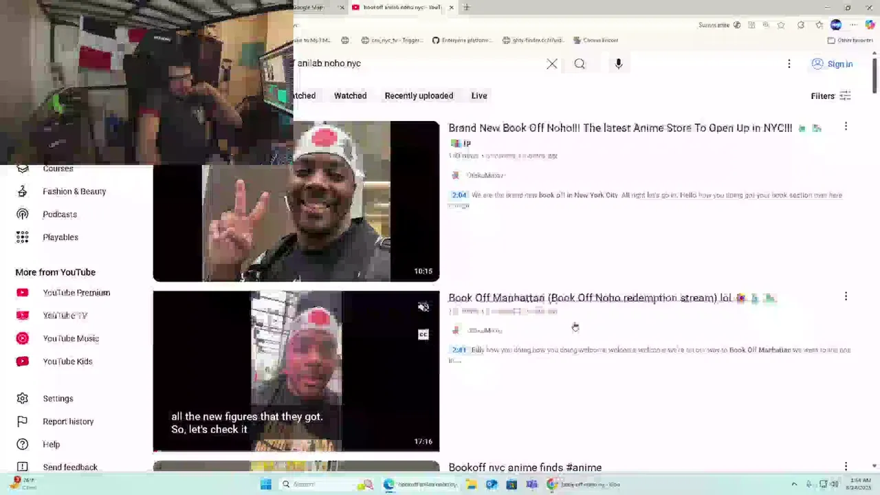Jump to 2:04 transcript moment
The width and height of the screenshot is (880, 495).
459,195
